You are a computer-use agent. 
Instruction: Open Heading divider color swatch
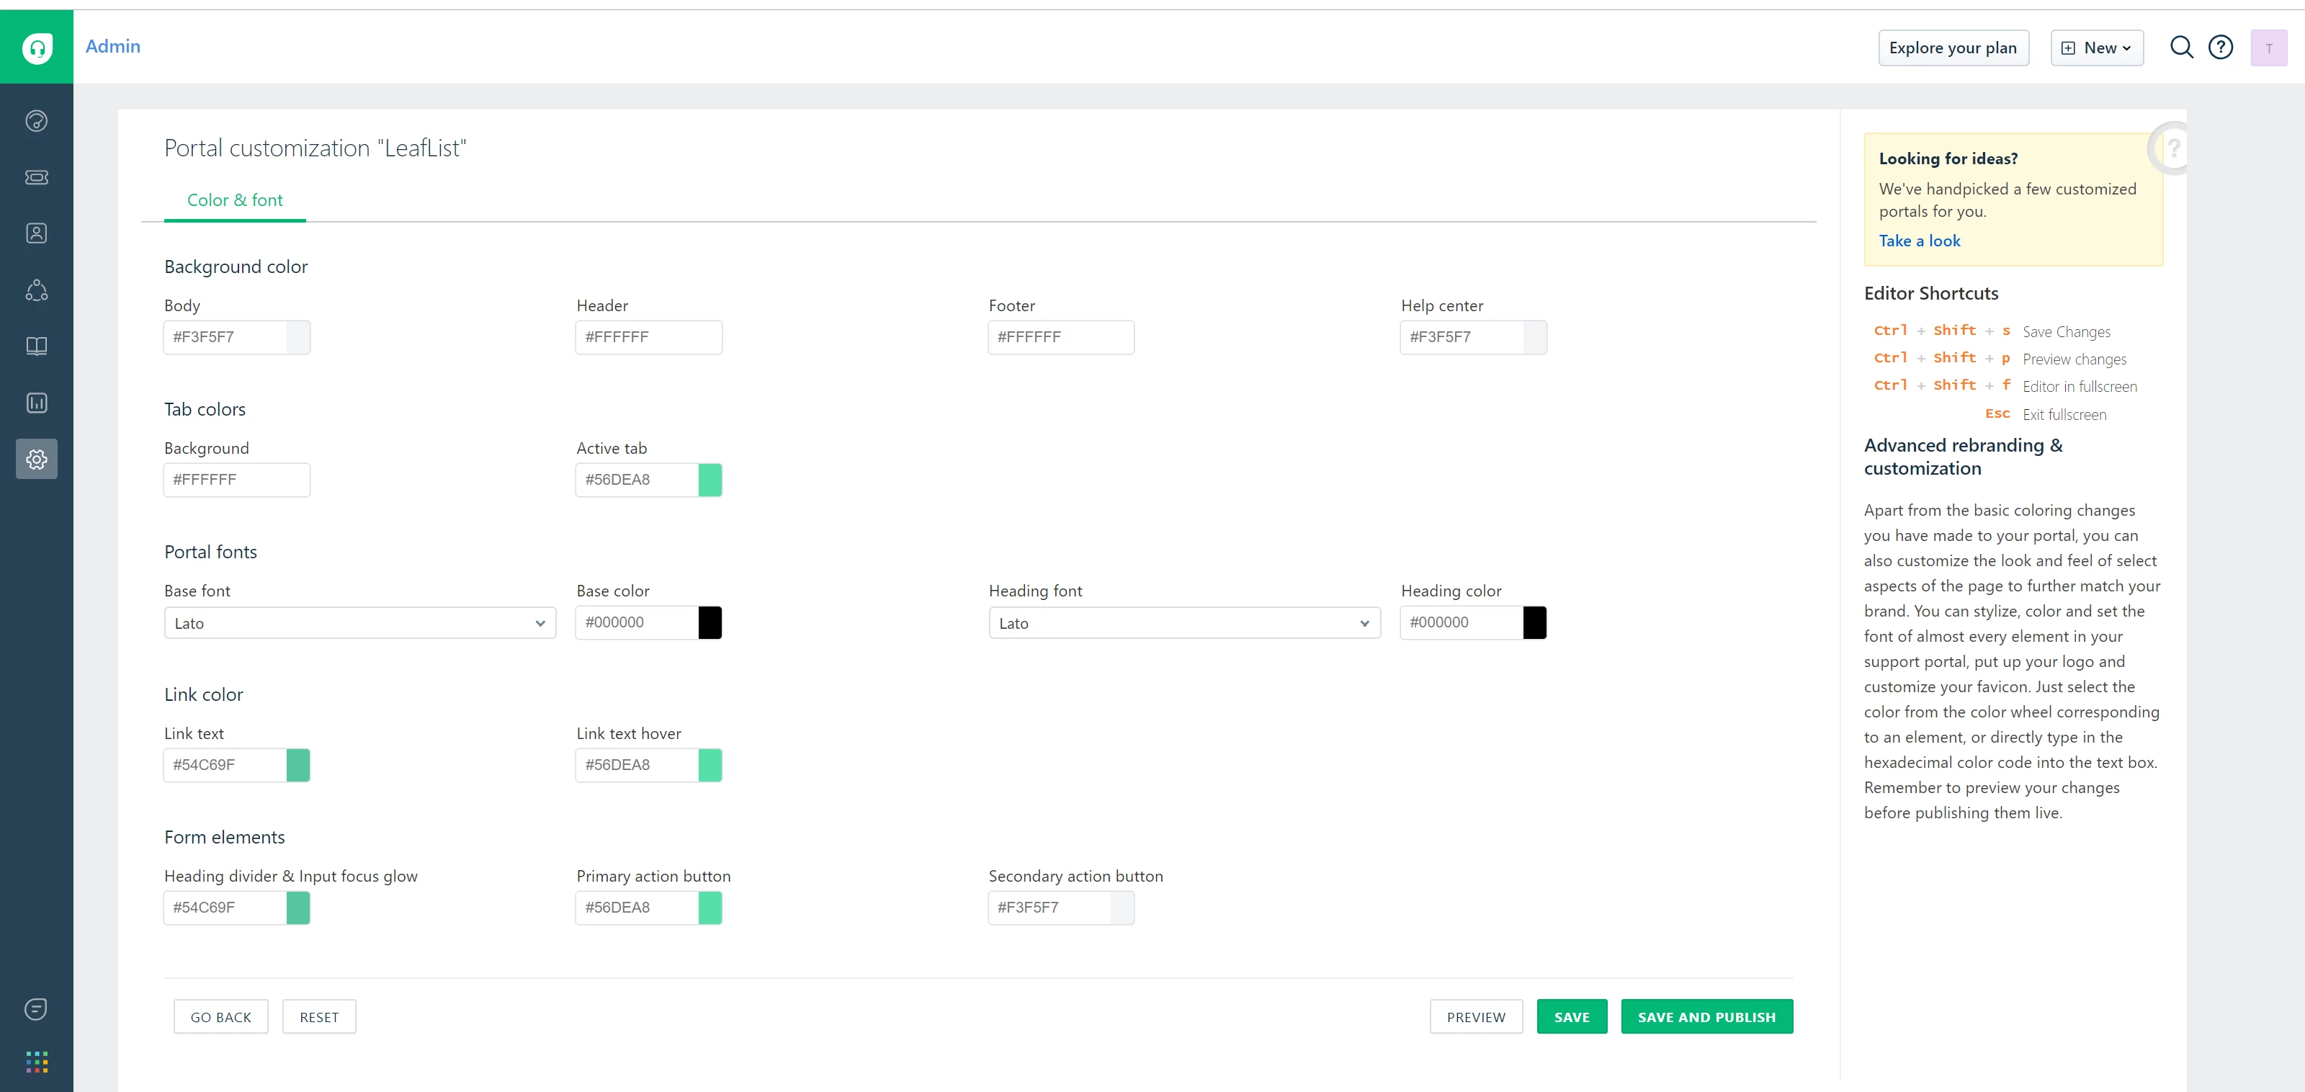coord(298,908)
